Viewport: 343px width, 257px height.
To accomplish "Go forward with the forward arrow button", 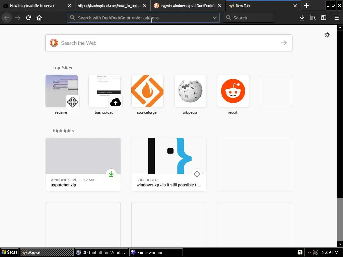I will (18, 18).
